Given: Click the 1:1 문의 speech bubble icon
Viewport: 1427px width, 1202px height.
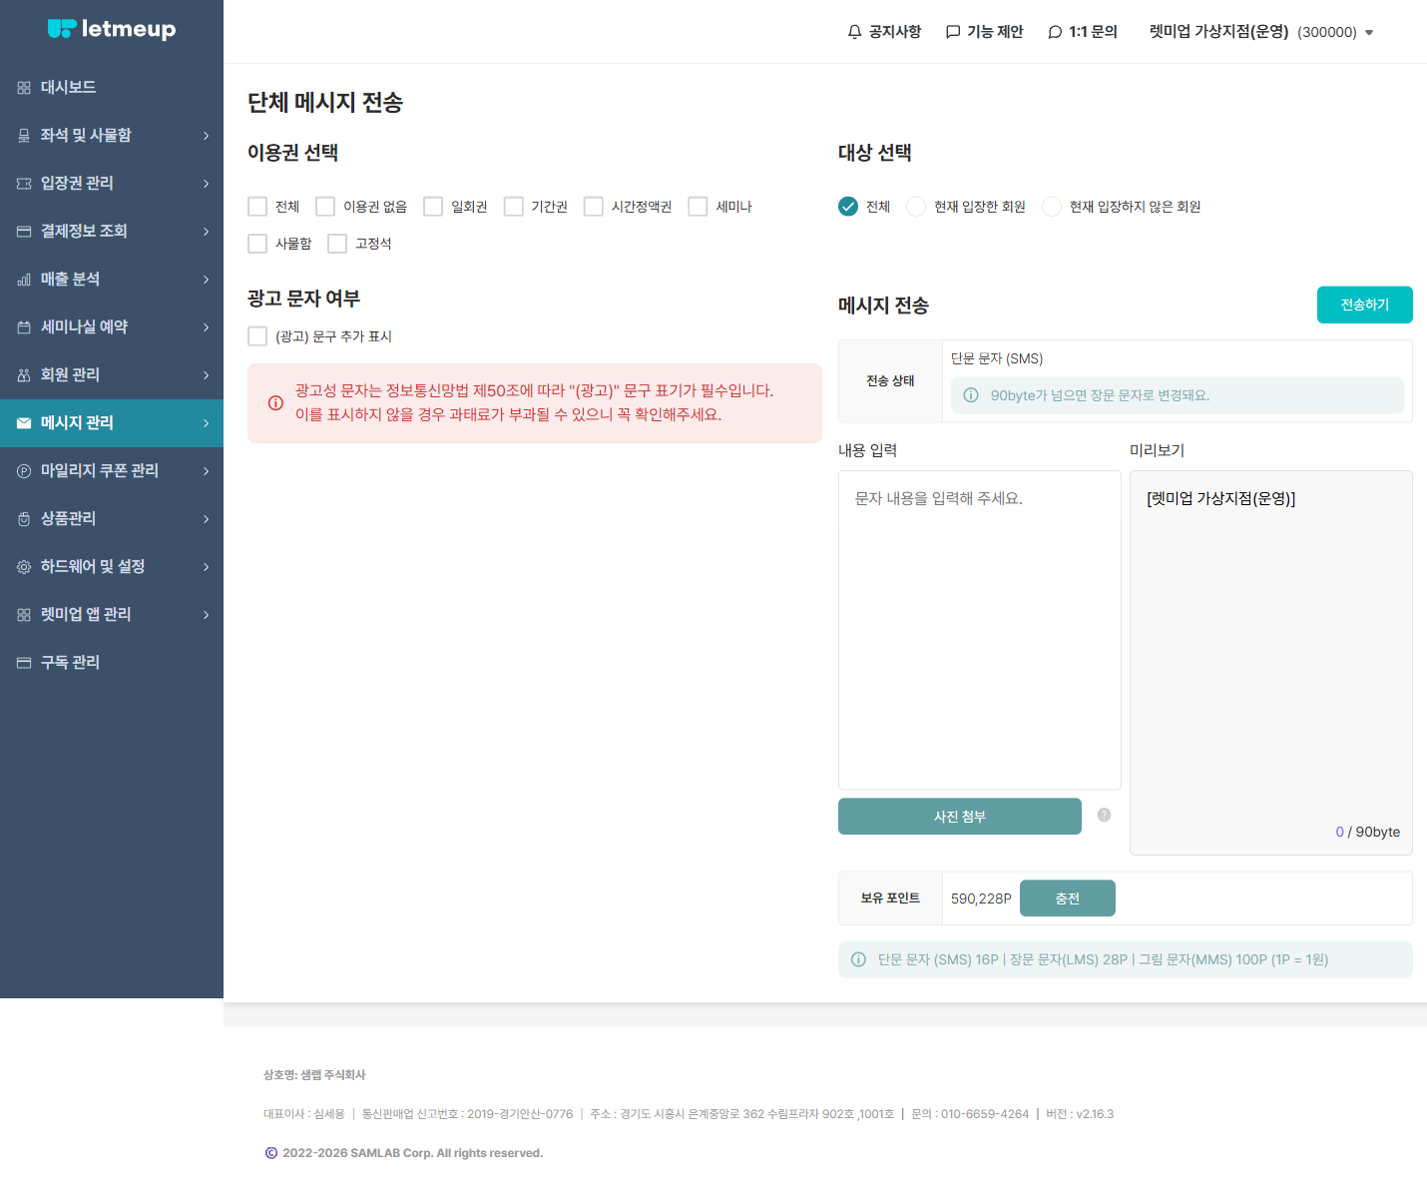Looking at the screenshot, I should [x=1055, y=32].
